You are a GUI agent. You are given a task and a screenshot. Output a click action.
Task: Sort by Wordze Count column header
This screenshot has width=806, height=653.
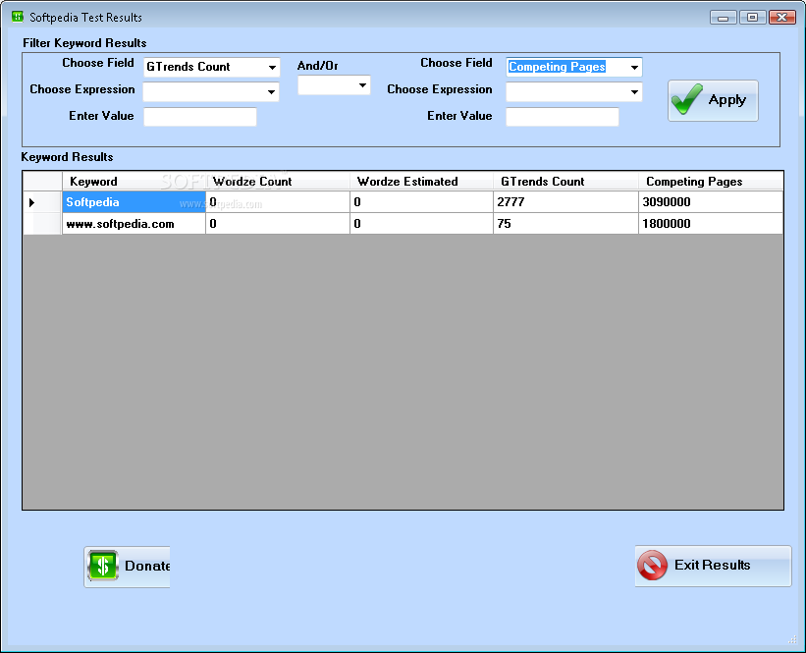pyautogui.click(x=278, y=181)
